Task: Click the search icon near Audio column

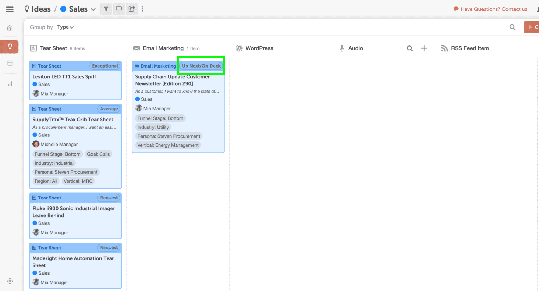Action: (x=409, y=48)
